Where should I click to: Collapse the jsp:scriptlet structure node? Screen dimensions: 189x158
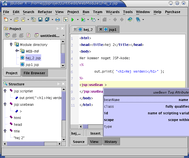pyautogui.click(x=5, y=91)
